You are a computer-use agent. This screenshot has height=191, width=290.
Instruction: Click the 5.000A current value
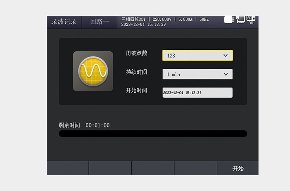point(185,19)
